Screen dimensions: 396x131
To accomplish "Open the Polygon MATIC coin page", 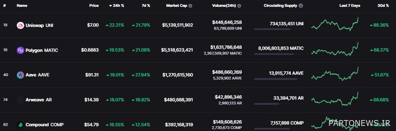I will tap(42, 50).
